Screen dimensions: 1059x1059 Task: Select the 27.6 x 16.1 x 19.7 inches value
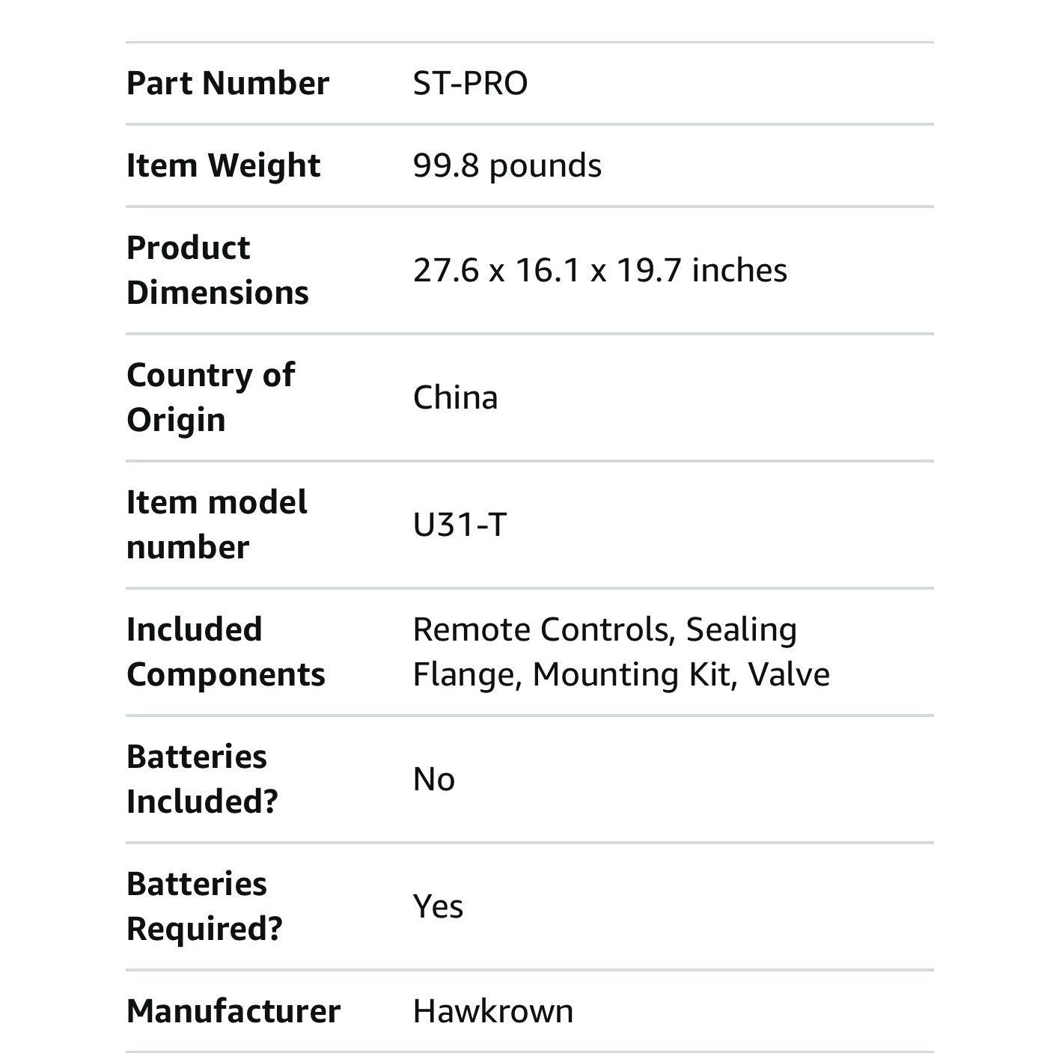599,270
